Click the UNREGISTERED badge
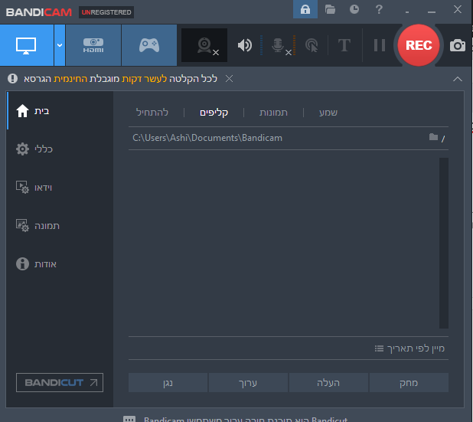Viewport: 473px width, 422px height. tap(106, 12)
